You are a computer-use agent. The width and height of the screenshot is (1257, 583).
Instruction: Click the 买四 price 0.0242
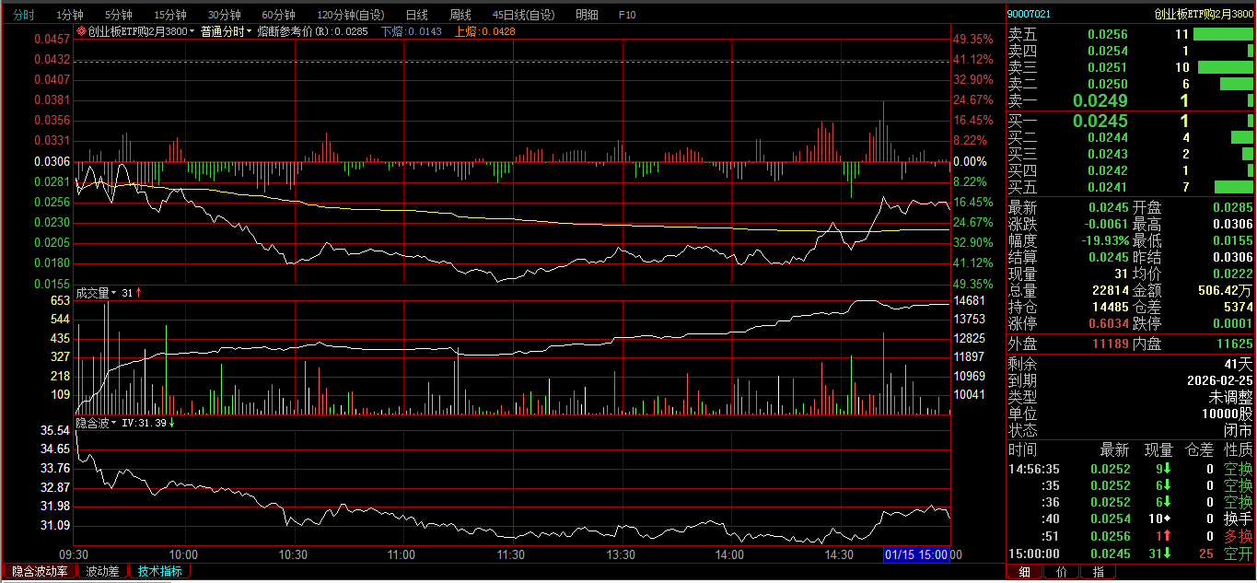[x=1107, y=170]
